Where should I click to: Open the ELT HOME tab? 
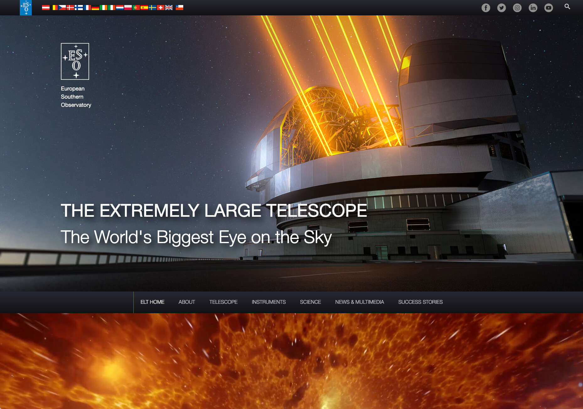(152, 302)
